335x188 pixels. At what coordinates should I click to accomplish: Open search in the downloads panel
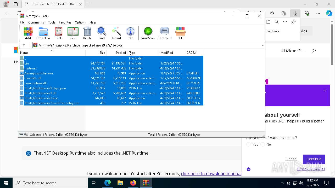(276, 22)
